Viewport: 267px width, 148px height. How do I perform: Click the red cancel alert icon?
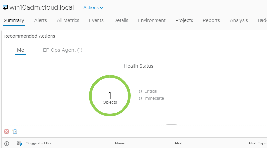click(6, 132)
